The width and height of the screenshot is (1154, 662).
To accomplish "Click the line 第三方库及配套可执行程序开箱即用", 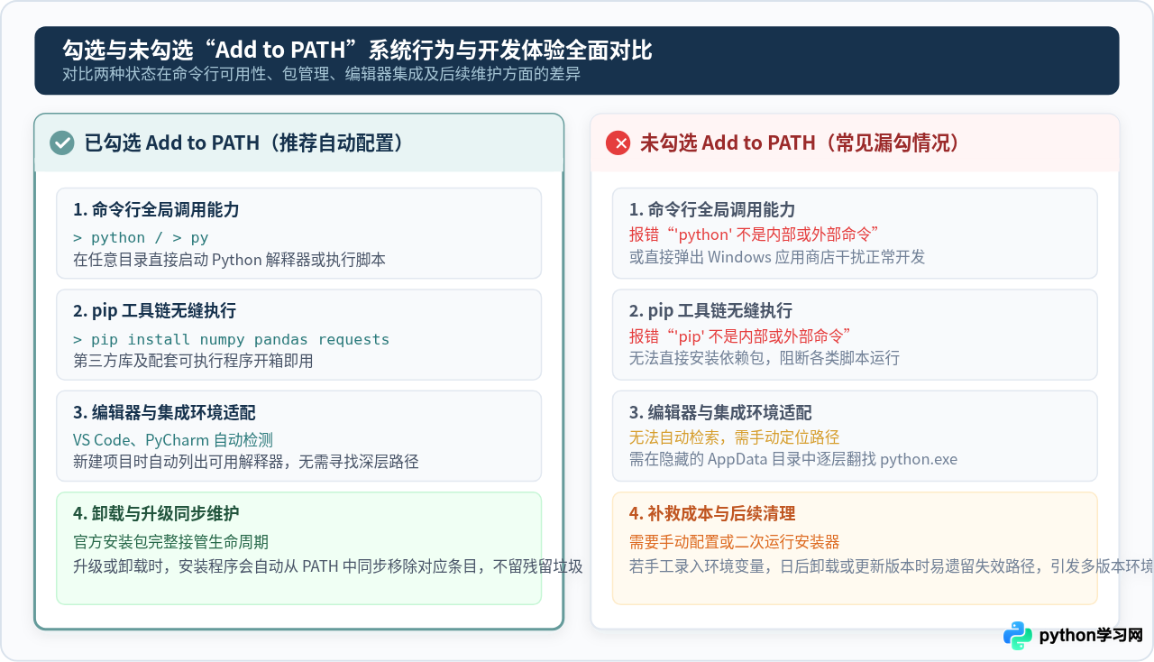I will tap(193, 360).
